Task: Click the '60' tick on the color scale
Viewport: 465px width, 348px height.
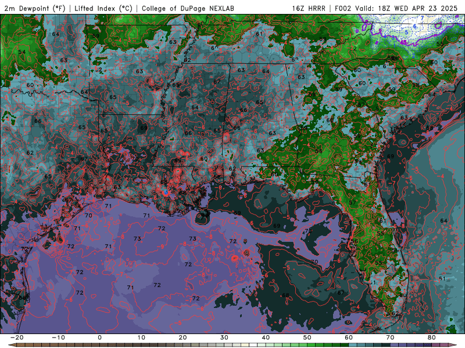Action: (x=349, y=338)
